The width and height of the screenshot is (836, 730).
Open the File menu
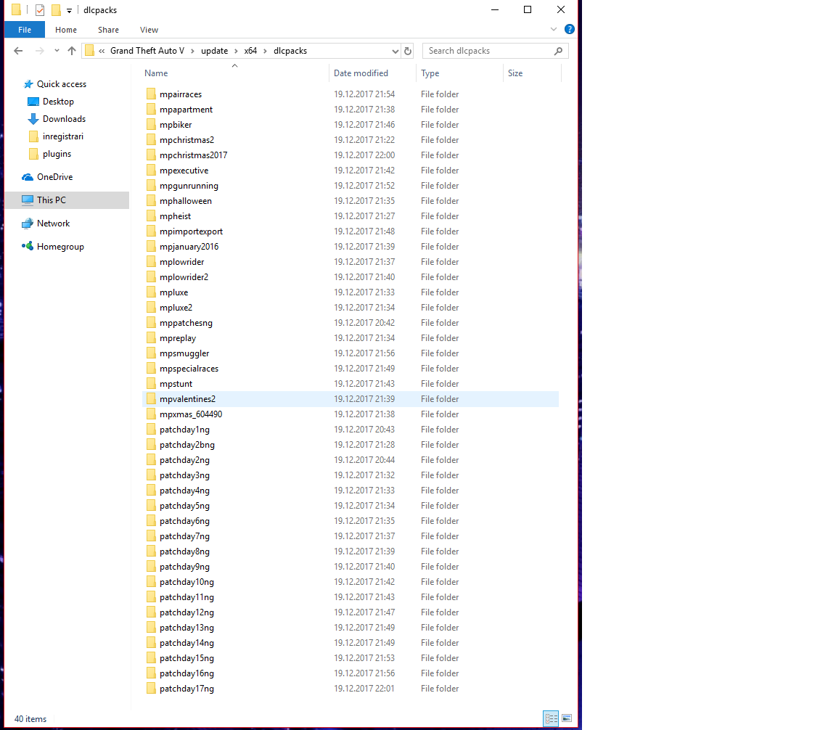(x=25, y=30)
